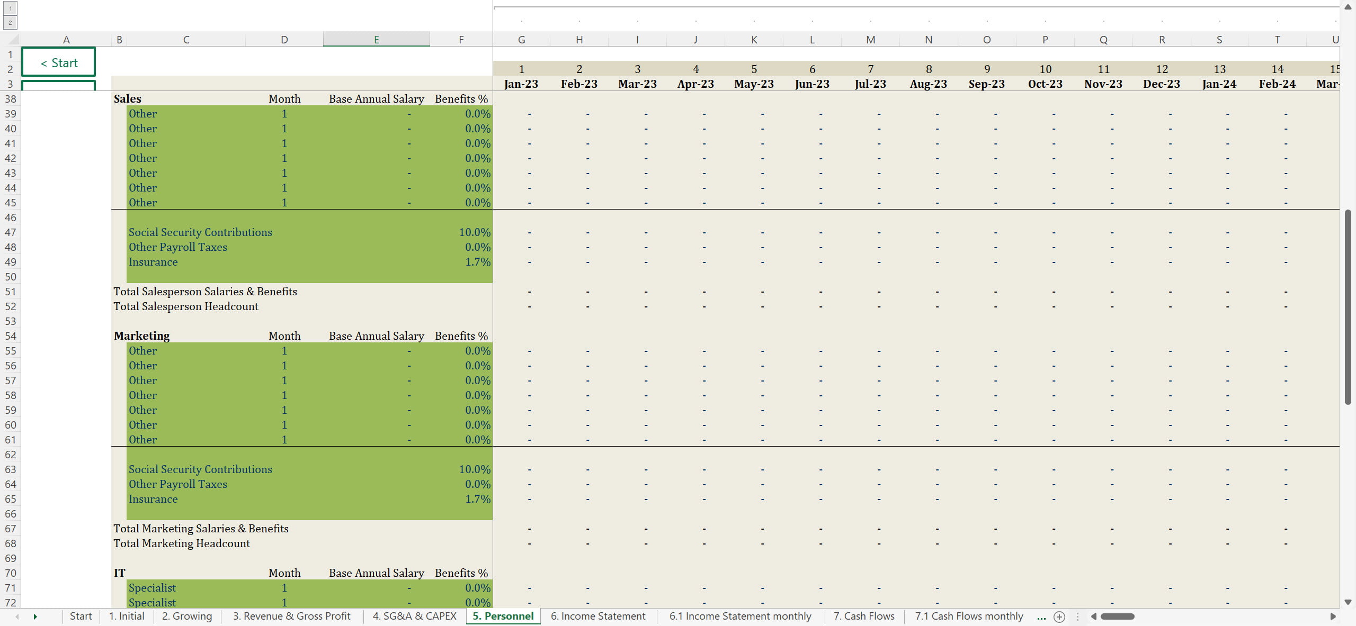Click the hidden sheets ellipsis button

(1041, 616)
